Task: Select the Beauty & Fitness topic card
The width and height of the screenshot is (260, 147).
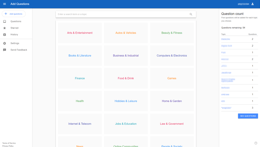Action: (172, 33)
